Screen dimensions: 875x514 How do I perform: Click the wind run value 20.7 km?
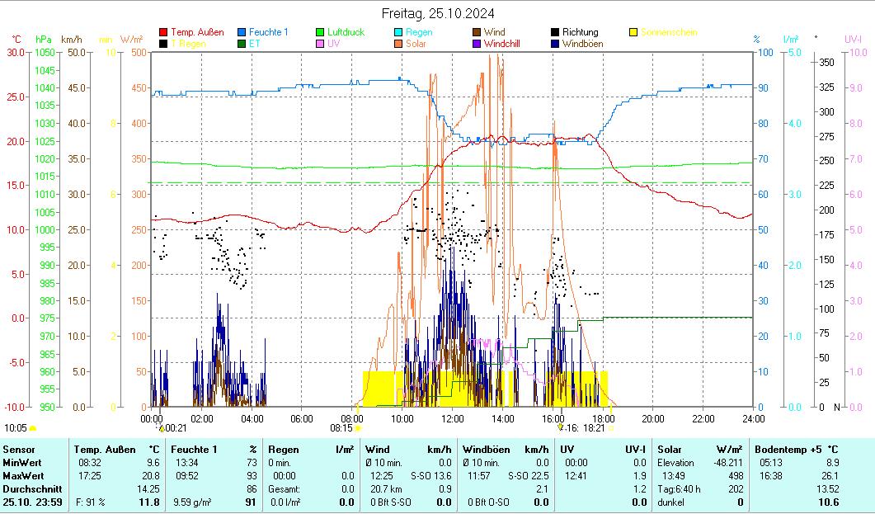[386, 489]
